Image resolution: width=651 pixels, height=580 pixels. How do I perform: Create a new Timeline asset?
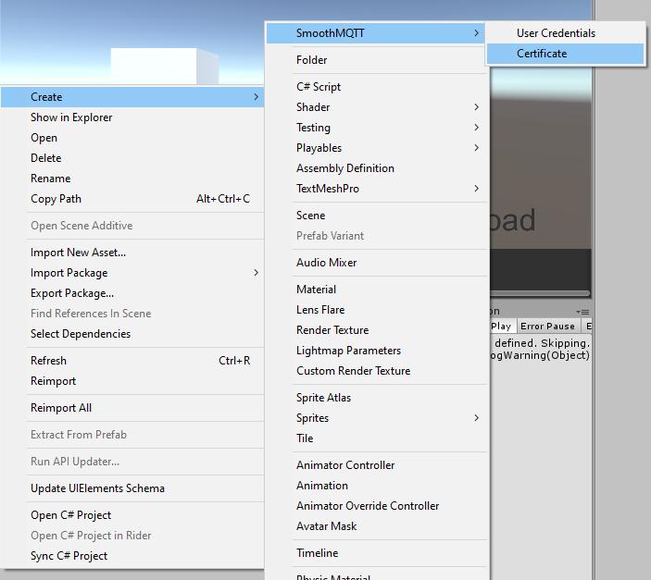point(376,553)
